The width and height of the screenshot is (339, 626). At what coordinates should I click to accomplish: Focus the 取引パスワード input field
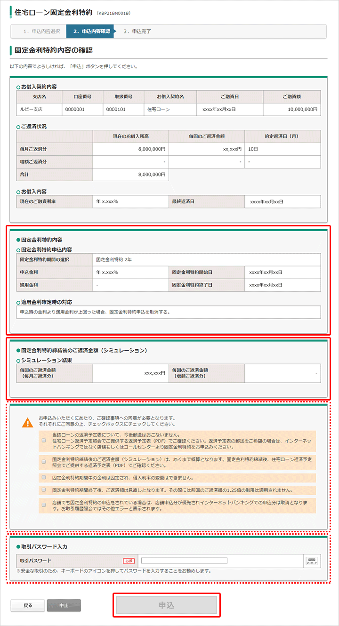coord(184,561)
